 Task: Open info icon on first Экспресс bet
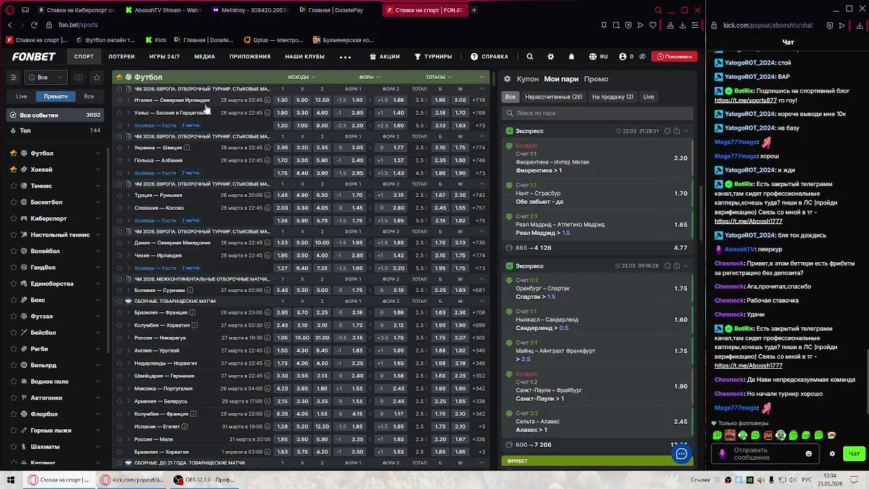(x=667, y=131)
